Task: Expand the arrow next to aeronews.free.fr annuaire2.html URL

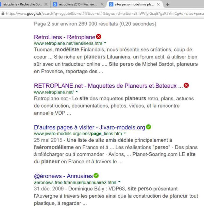Action: coord(119,182)
